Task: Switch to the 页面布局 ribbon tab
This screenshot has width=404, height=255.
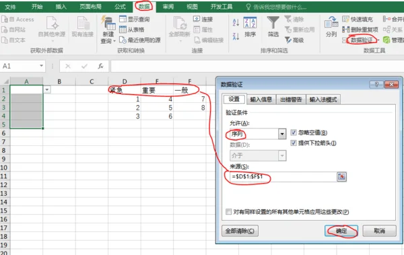Action: click(90, 7)
